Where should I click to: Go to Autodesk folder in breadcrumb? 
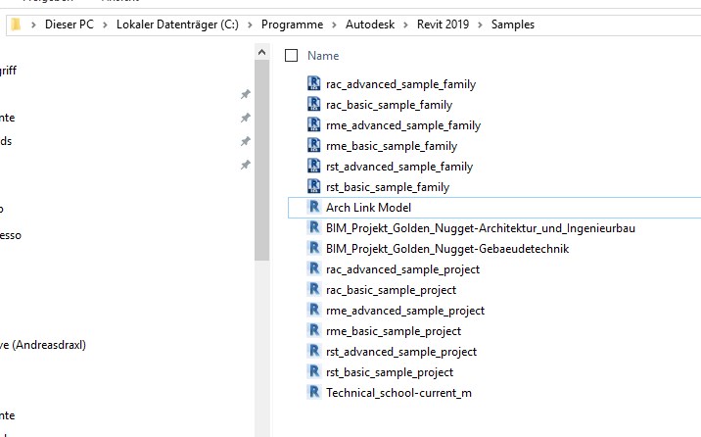tap(370, 24)
